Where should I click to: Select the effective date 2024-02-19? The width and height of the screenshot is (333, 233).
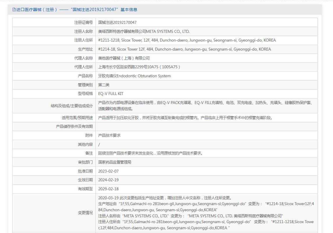coord(108,180)
